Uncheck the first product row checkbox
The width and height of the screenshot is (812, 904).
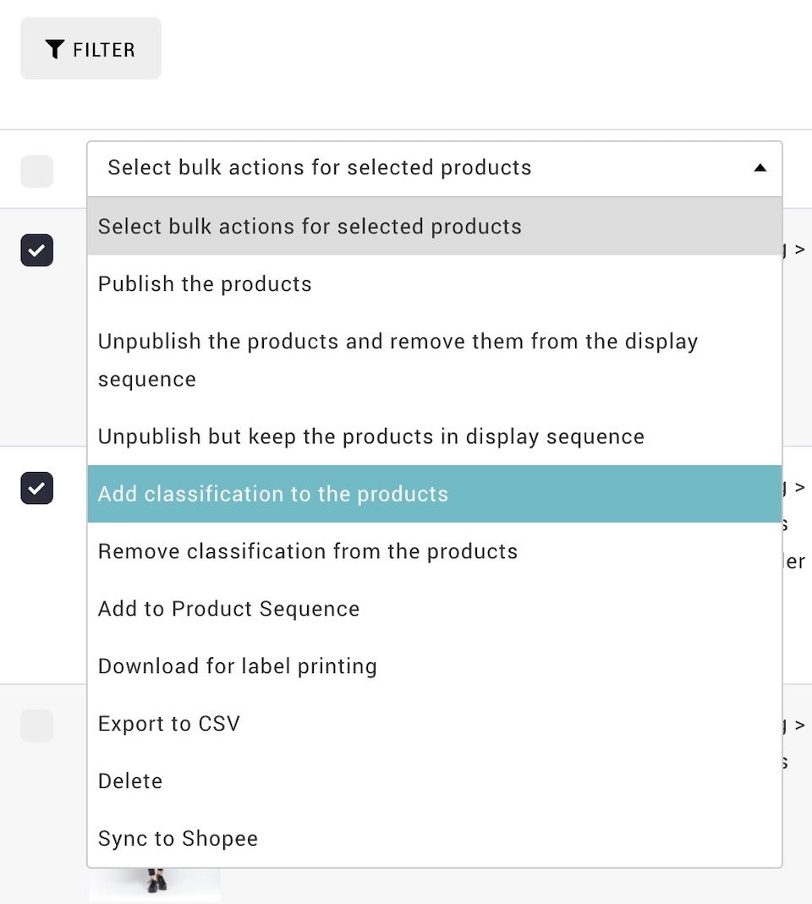click(37, 250)
